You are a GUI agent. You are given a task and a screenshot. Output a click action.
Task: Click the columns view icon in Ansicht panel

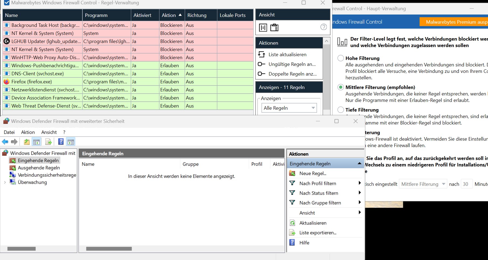click(x=263, y=27)
